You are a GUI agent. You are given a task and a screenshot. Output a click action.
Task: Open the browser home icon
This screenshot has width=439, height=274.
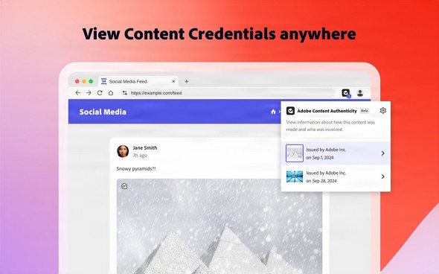tap(111, 93)
